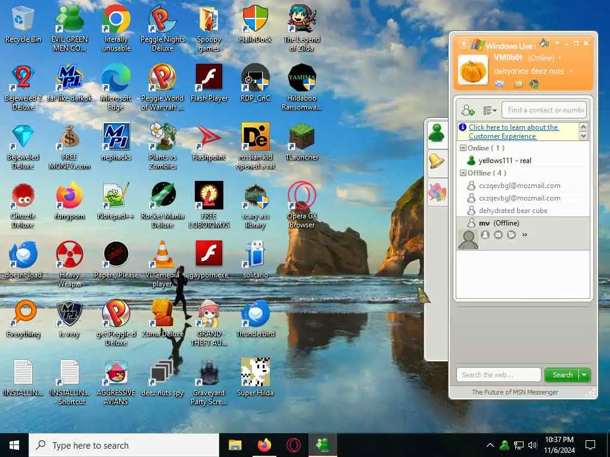Launch Notepad++ desktop shortcut
This screenshot has width=610, height=457.
[116, 201]
